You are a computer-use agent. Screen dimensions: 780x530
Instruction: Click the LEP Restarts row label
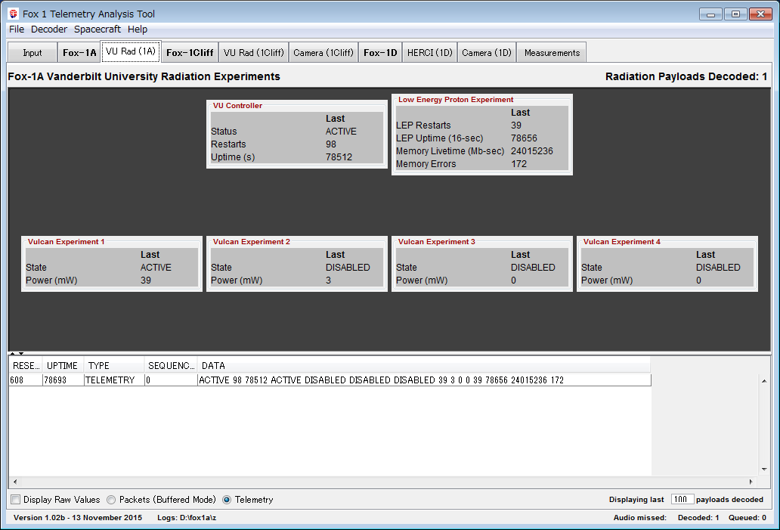pos(423,126)
